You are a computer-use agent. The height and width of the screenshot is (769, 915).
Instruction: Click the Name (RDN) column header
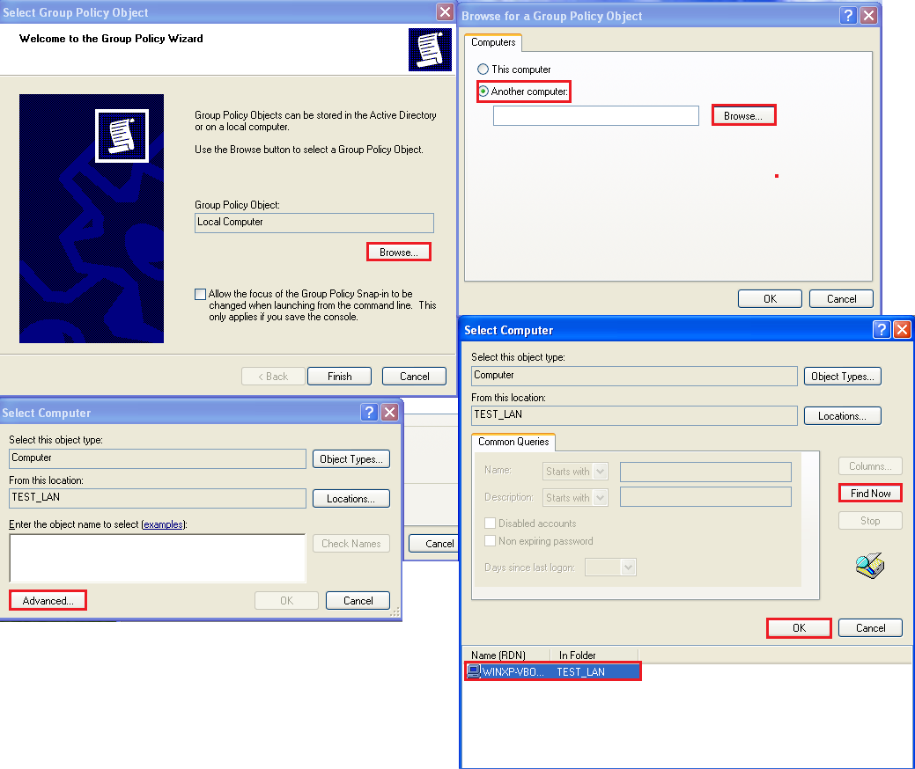click(505, 655)
